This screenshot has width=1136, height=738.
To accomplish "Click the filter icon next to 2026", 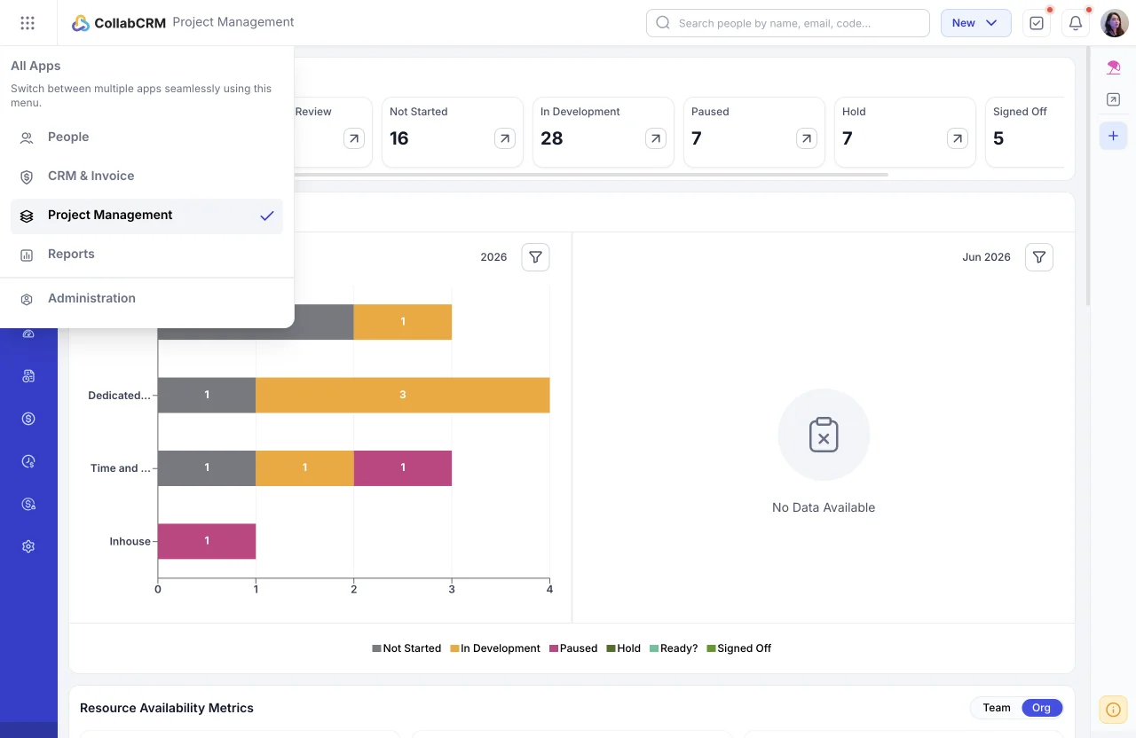I will 535,257.
